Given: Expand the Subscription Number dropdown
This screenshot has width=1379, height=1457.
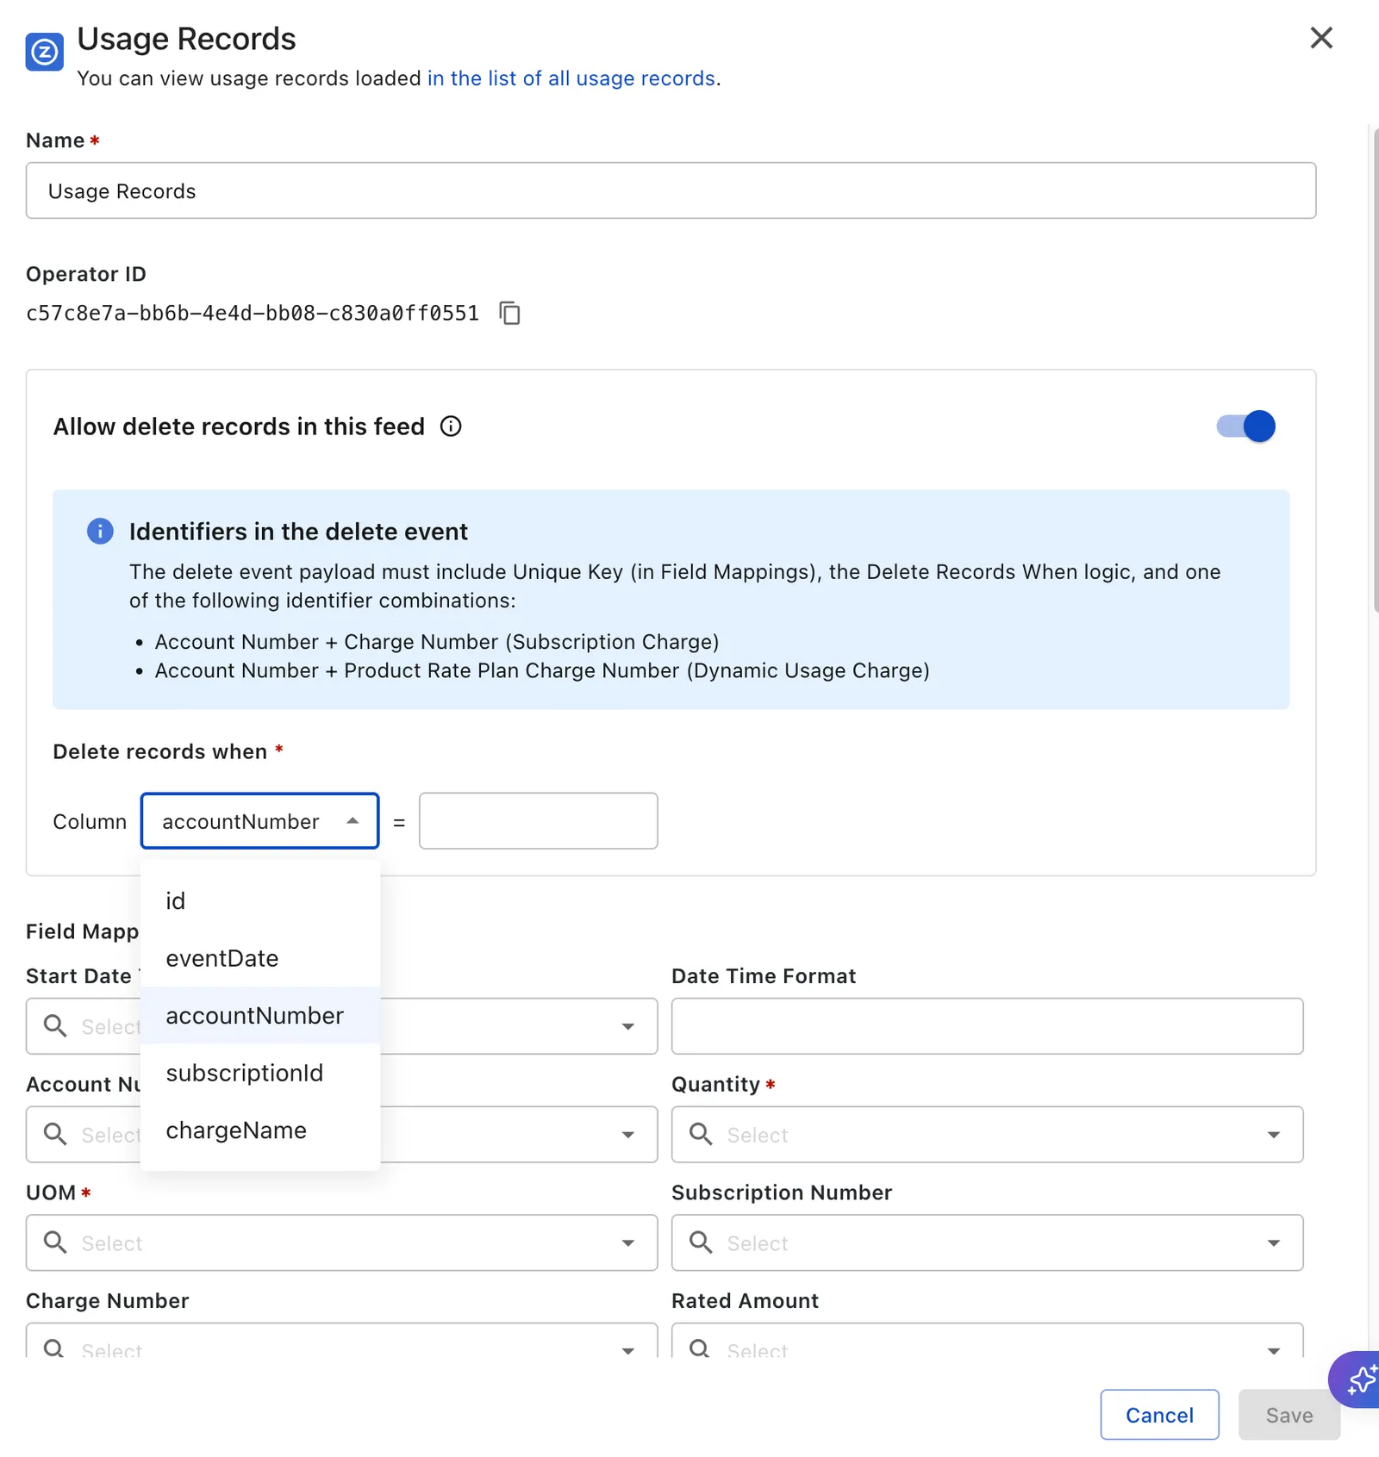Looking at the screenshot, I should (1274, 1243).
